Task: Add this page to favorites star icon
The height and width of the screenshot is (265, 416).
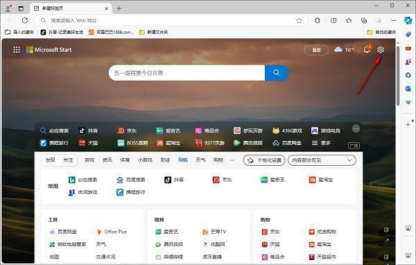Action: pos(299,20)
